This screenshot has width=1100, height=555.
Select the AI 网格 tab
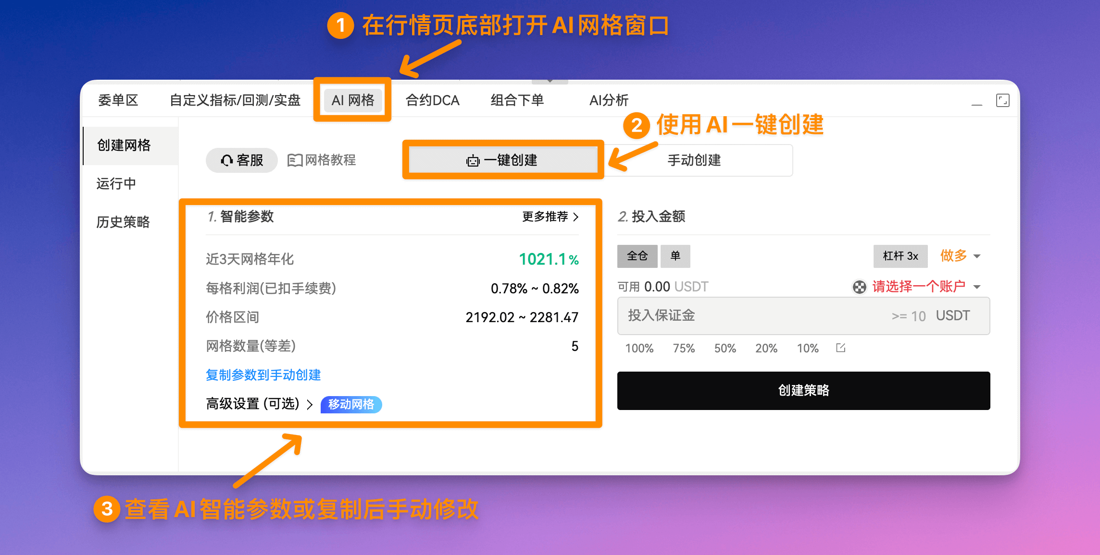(353, 100)
